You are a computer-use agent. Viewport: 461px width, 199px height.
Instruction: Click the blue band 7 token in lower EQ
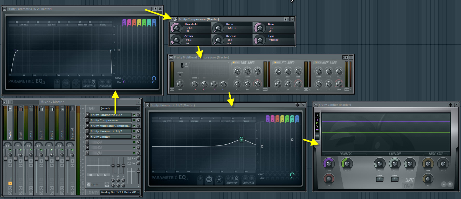click(x=297, y=119)
